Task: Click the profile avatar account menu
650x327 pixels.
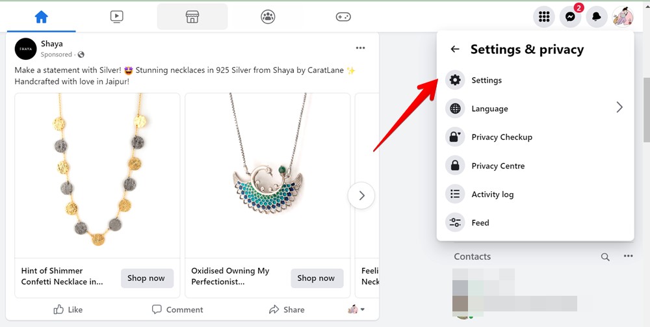Action: [x=622, y=17]
